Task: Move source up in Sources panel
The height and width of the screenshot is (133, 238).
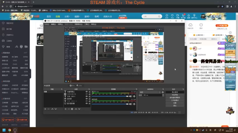Action: pyautogui.click(x=76, y=109)
